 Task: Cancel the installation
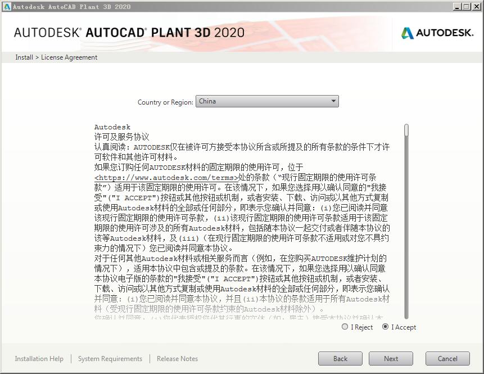pos(447,359)
